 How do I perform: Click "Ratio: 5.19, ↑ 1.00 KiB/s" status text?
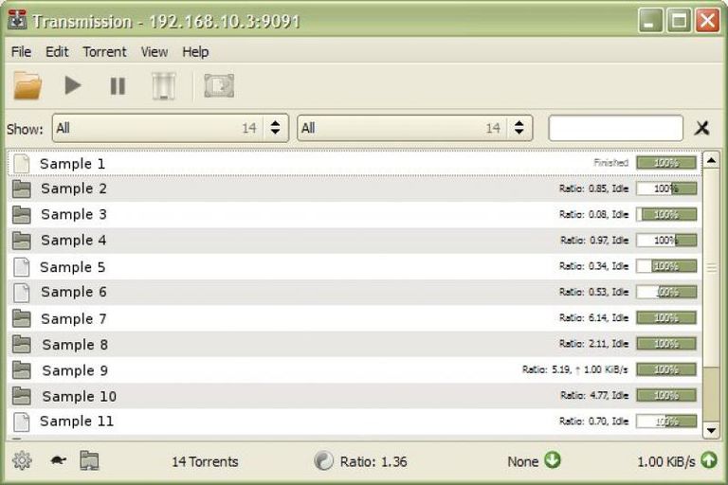click(574, 369)
